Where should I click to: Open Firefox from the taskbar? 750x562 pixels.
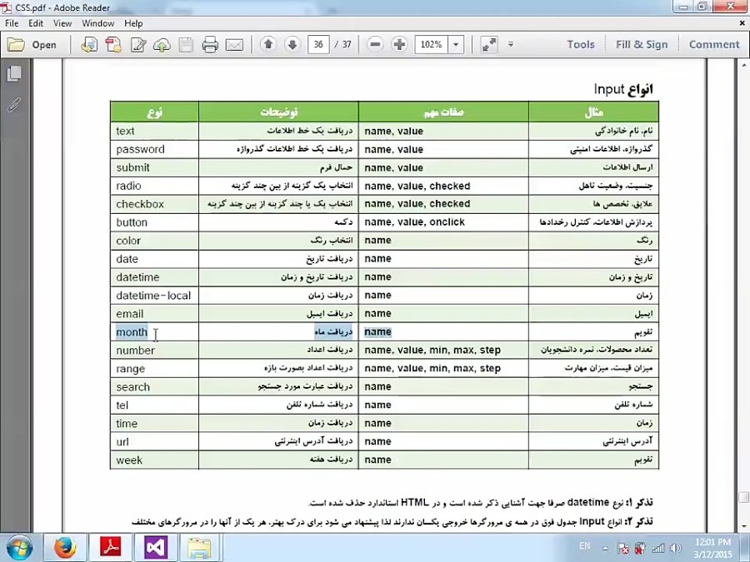pyautogui.click(x=65, y=548)
